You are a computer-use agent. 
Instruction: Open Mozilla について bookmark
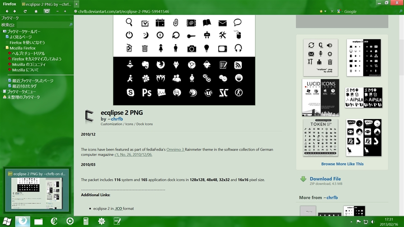23,70
